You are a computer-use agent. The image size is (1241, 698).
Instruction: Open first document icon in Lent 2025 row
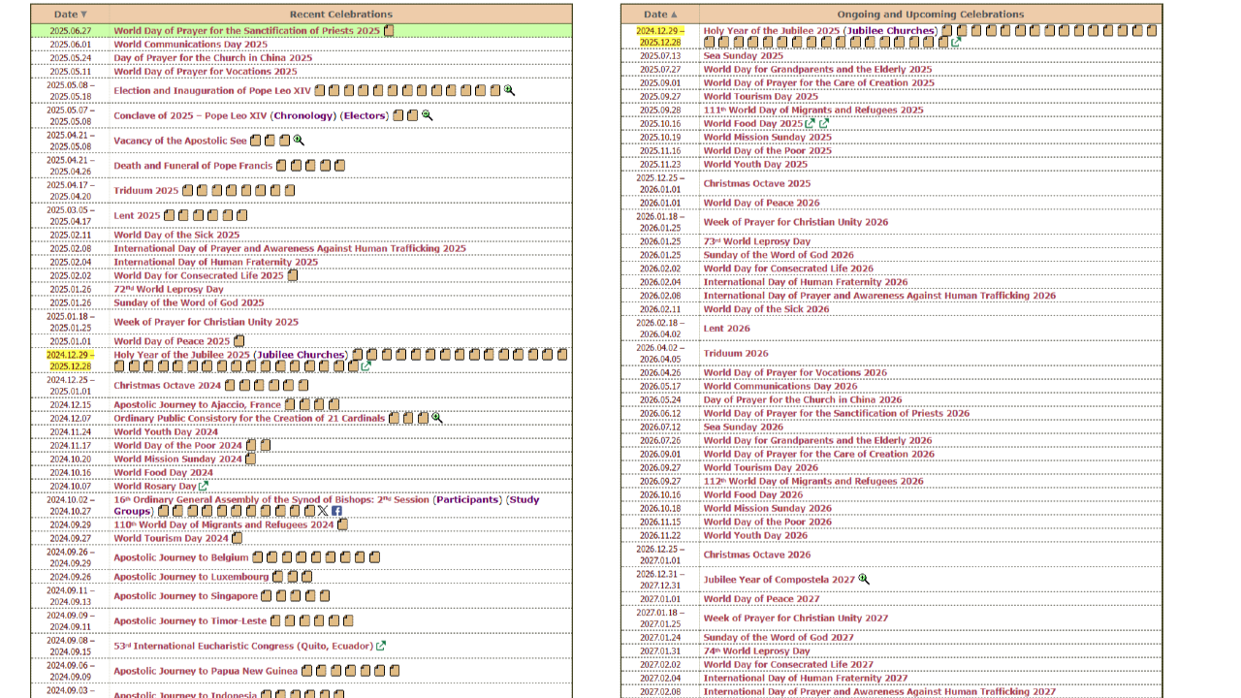coord(170,216)
